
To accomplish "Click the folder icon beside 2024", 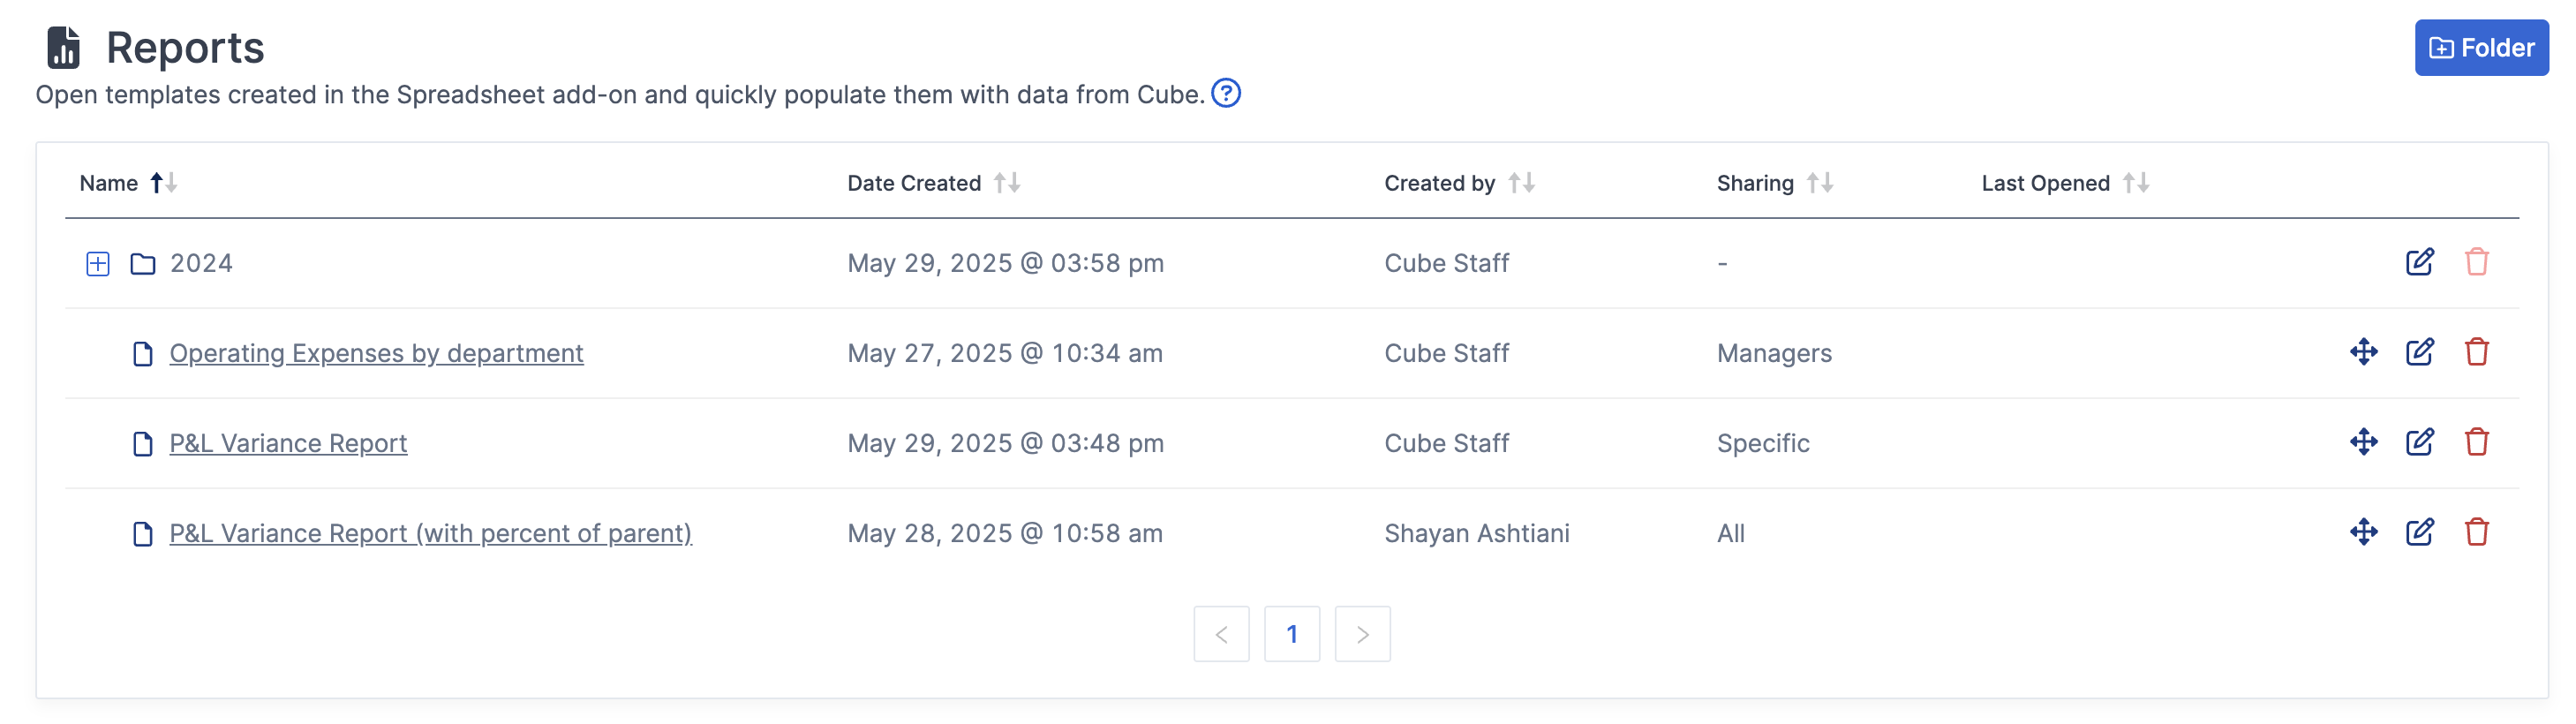I will [x=143, y=262].
